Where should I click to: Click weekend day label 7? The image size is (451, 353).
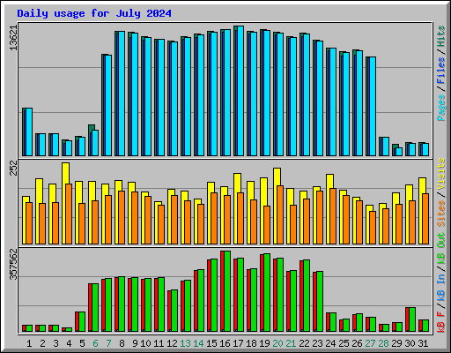pyautogui.click(x=108, y=343)
